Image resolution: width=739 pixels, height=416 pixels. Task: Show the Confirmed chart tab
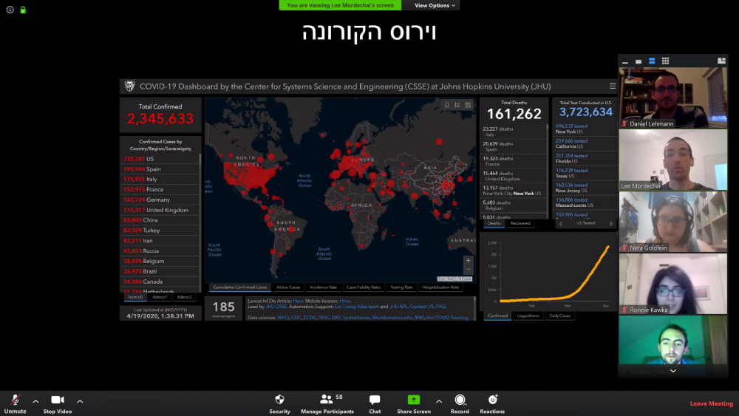[497, 316]
